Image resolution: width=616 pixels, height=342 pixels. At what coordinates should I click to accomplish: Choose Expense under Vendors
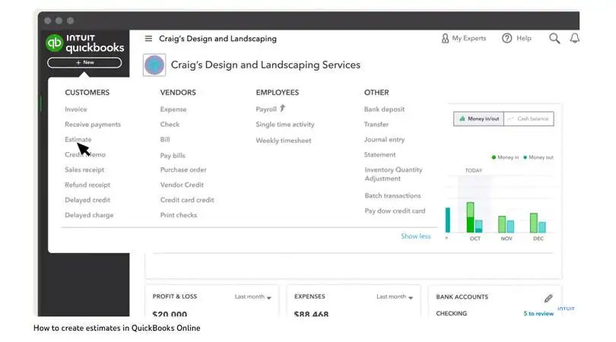click(173, 109)
